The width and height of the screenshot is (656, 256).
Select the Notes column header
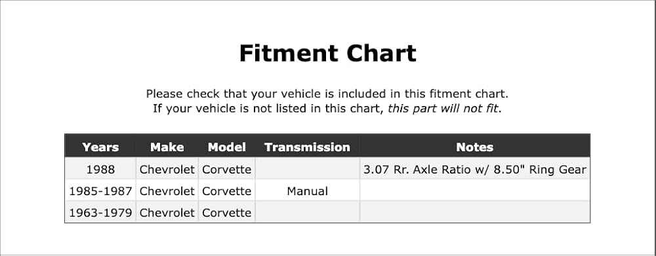tap(475, 147)
